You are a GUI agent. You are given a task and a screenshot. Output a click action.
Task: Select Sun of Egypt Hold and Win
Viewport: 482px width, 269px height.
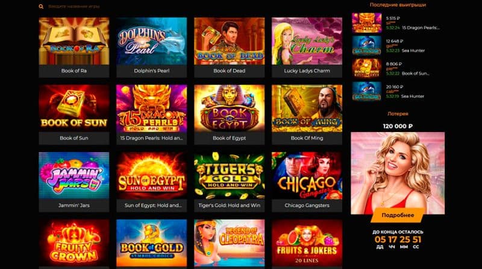tap(152, 182)
